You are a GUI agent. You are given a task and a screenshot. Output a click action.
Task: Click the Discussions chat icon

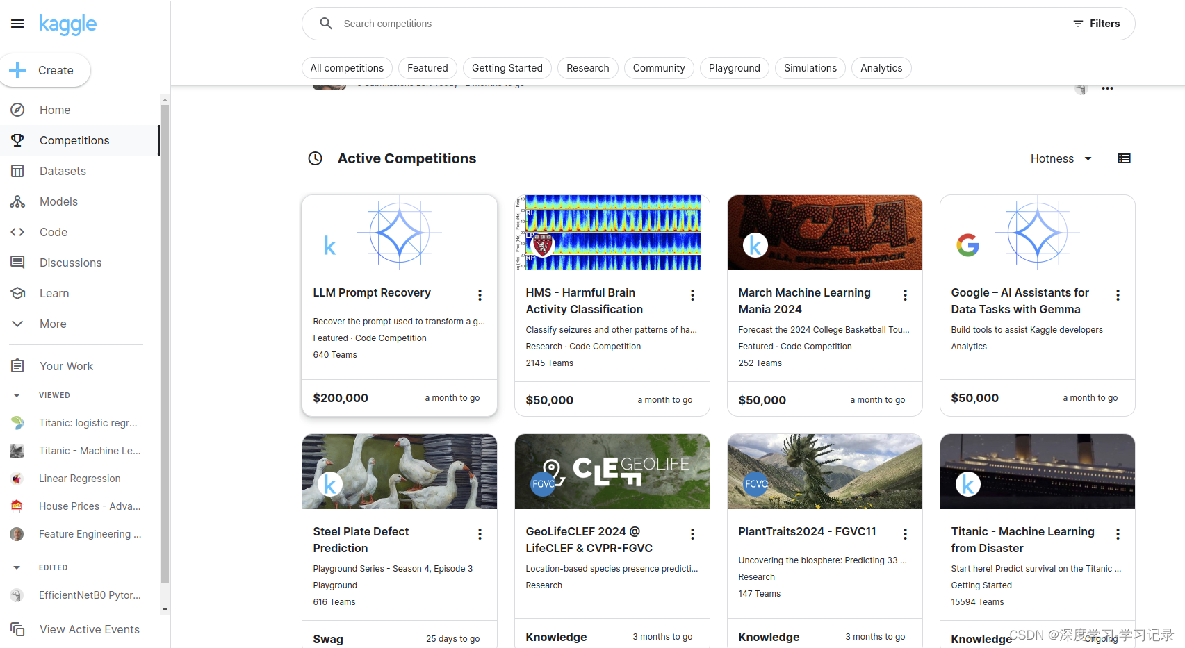pyautogui.click(x=17, y=263)
